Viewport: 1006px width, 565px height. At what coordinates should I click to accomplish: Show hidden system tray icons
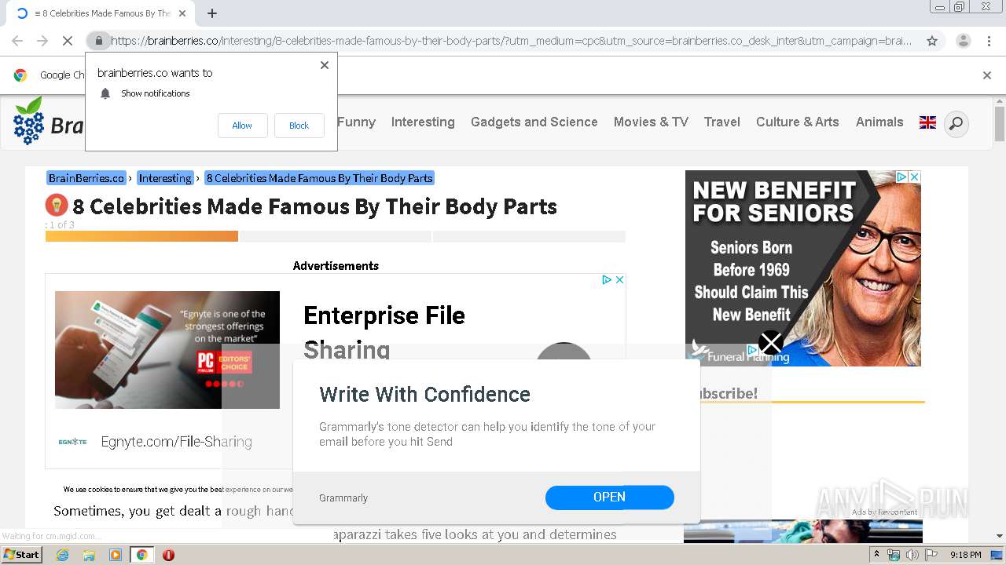(x=877, y=555)
